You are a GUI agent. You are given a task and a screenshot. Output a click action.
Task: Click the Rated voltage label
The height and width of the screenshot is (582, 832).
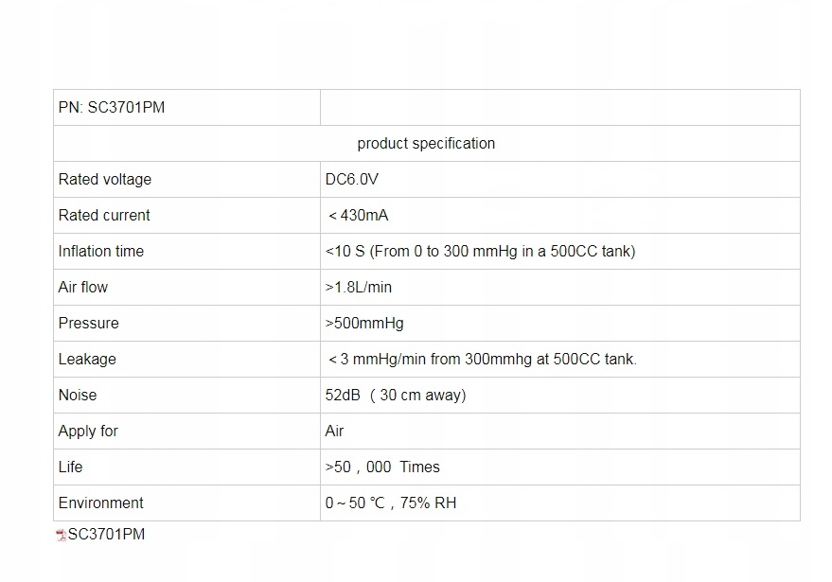coord(105,180)
